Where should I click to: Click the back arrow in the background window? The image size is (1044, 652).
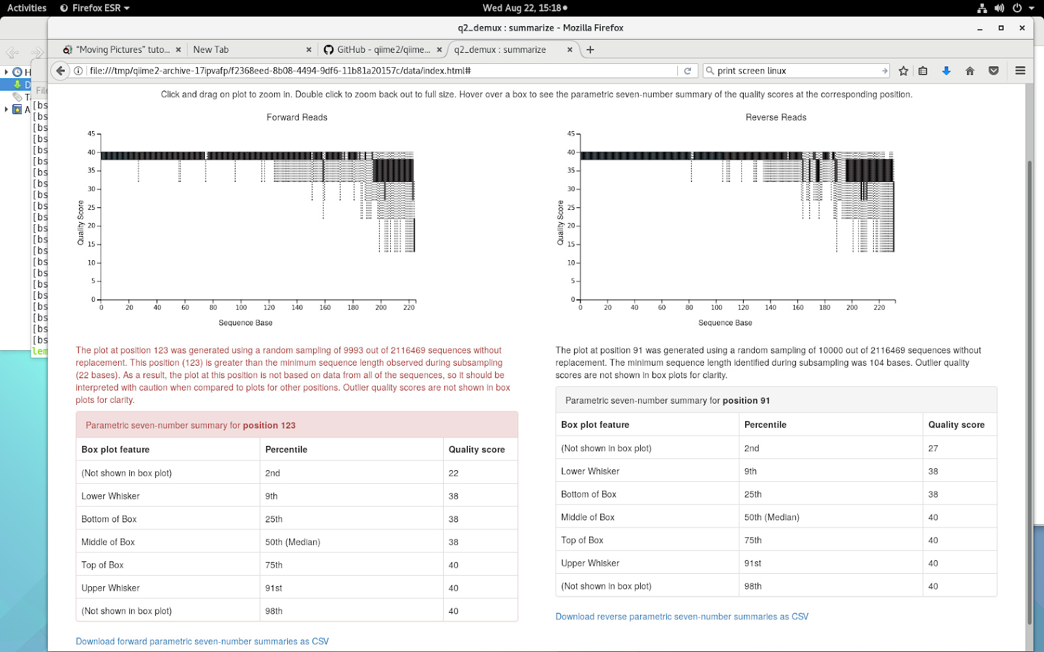point(12,52)
